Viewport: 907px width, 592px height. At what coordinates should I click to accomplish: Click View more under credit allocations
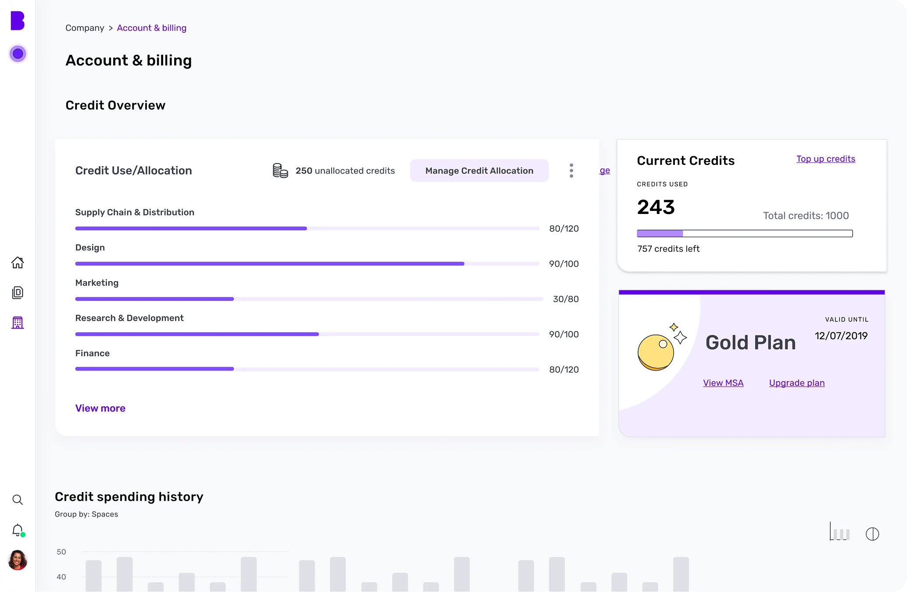click(x=100, y=408)
